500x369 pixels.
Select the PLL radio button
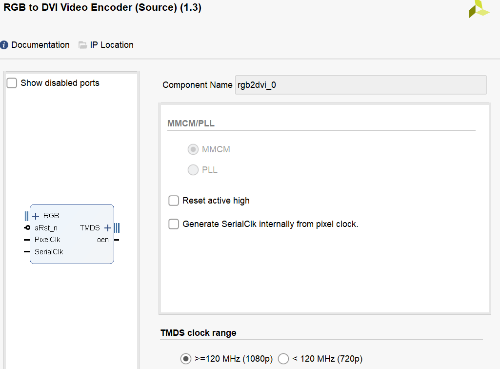193,170
